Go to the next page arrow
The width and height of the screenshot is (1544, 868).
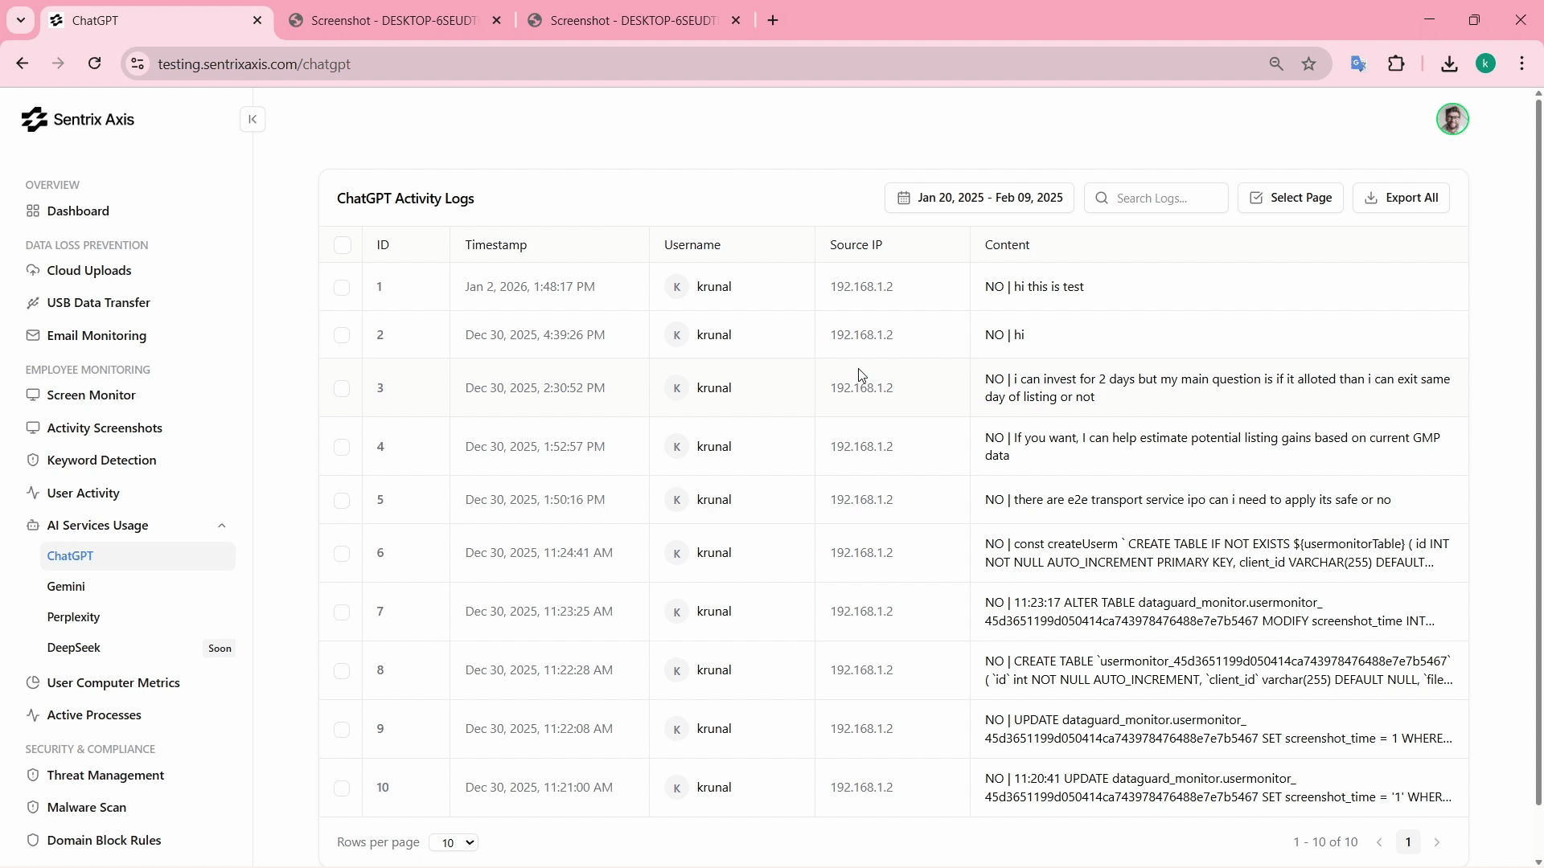click(x=1437, y=842)
